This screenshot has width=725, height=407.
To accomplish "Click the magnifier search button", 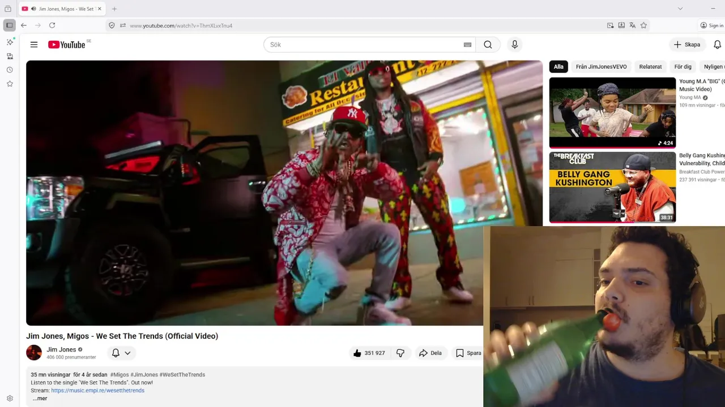I will point(488,45).
